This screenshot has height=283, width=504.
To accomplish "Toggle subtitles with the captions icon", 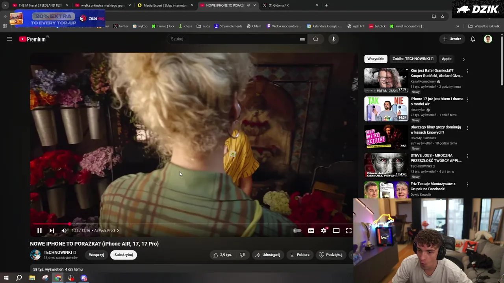I will (311, 231).
